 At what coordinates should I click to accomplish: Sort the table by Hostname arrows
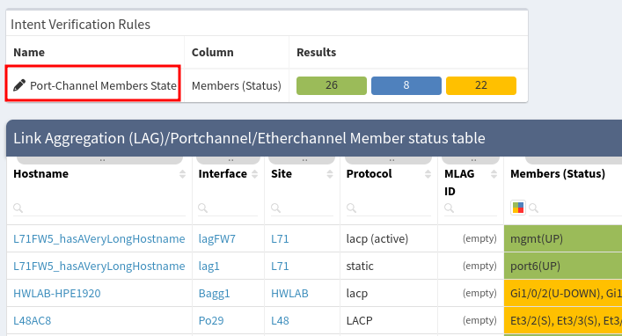coord(182,174)
